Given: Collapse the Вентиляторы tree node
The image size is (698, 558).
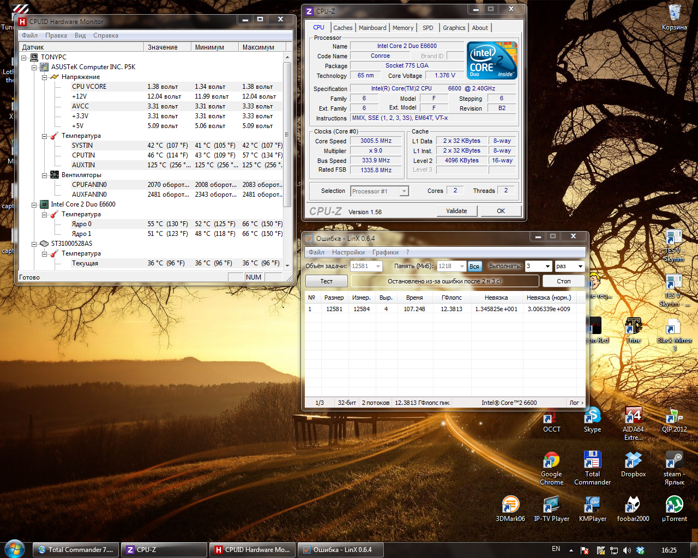Looking at the screenshot, I should click(x=45, y=175).
